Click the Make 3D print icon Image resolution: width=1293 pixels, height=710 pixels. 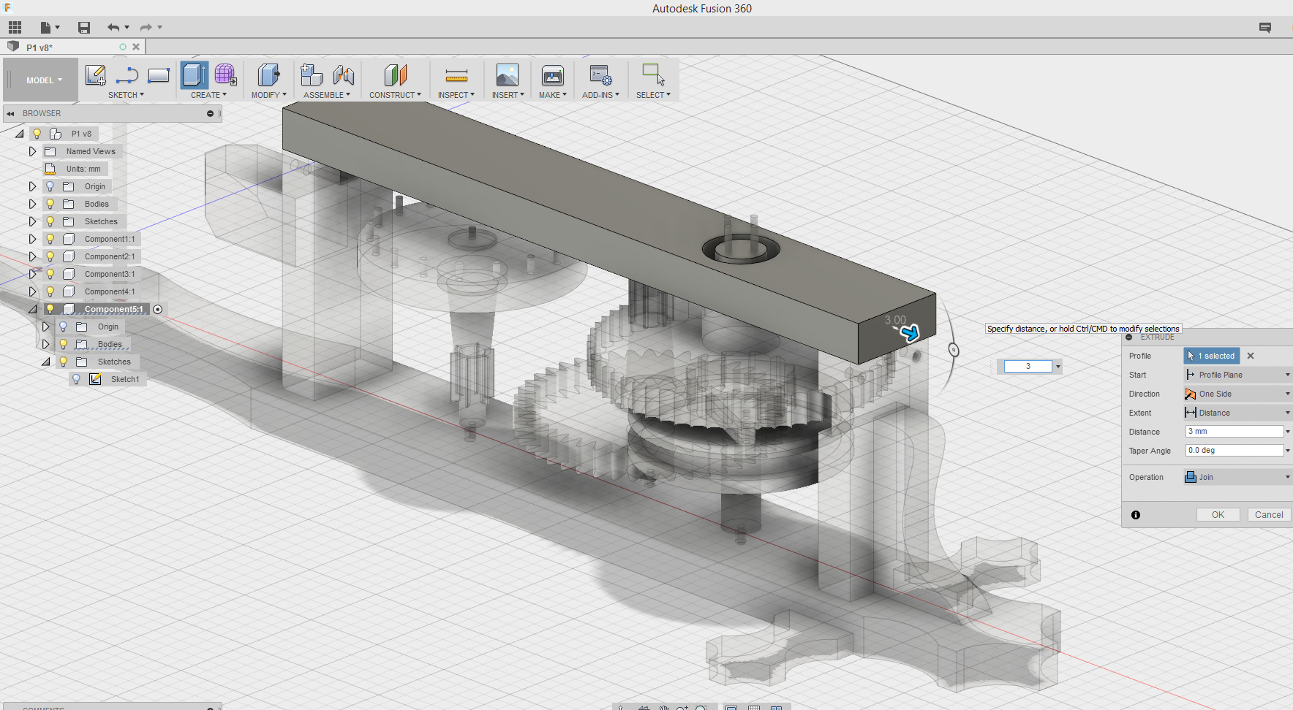[x=552, y=75]
